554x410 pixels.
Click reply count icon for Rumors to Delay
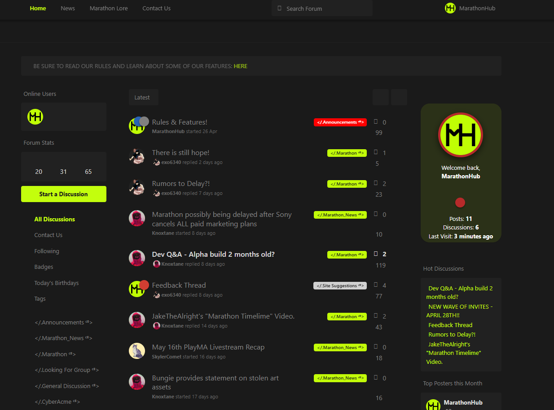[376, 184]
